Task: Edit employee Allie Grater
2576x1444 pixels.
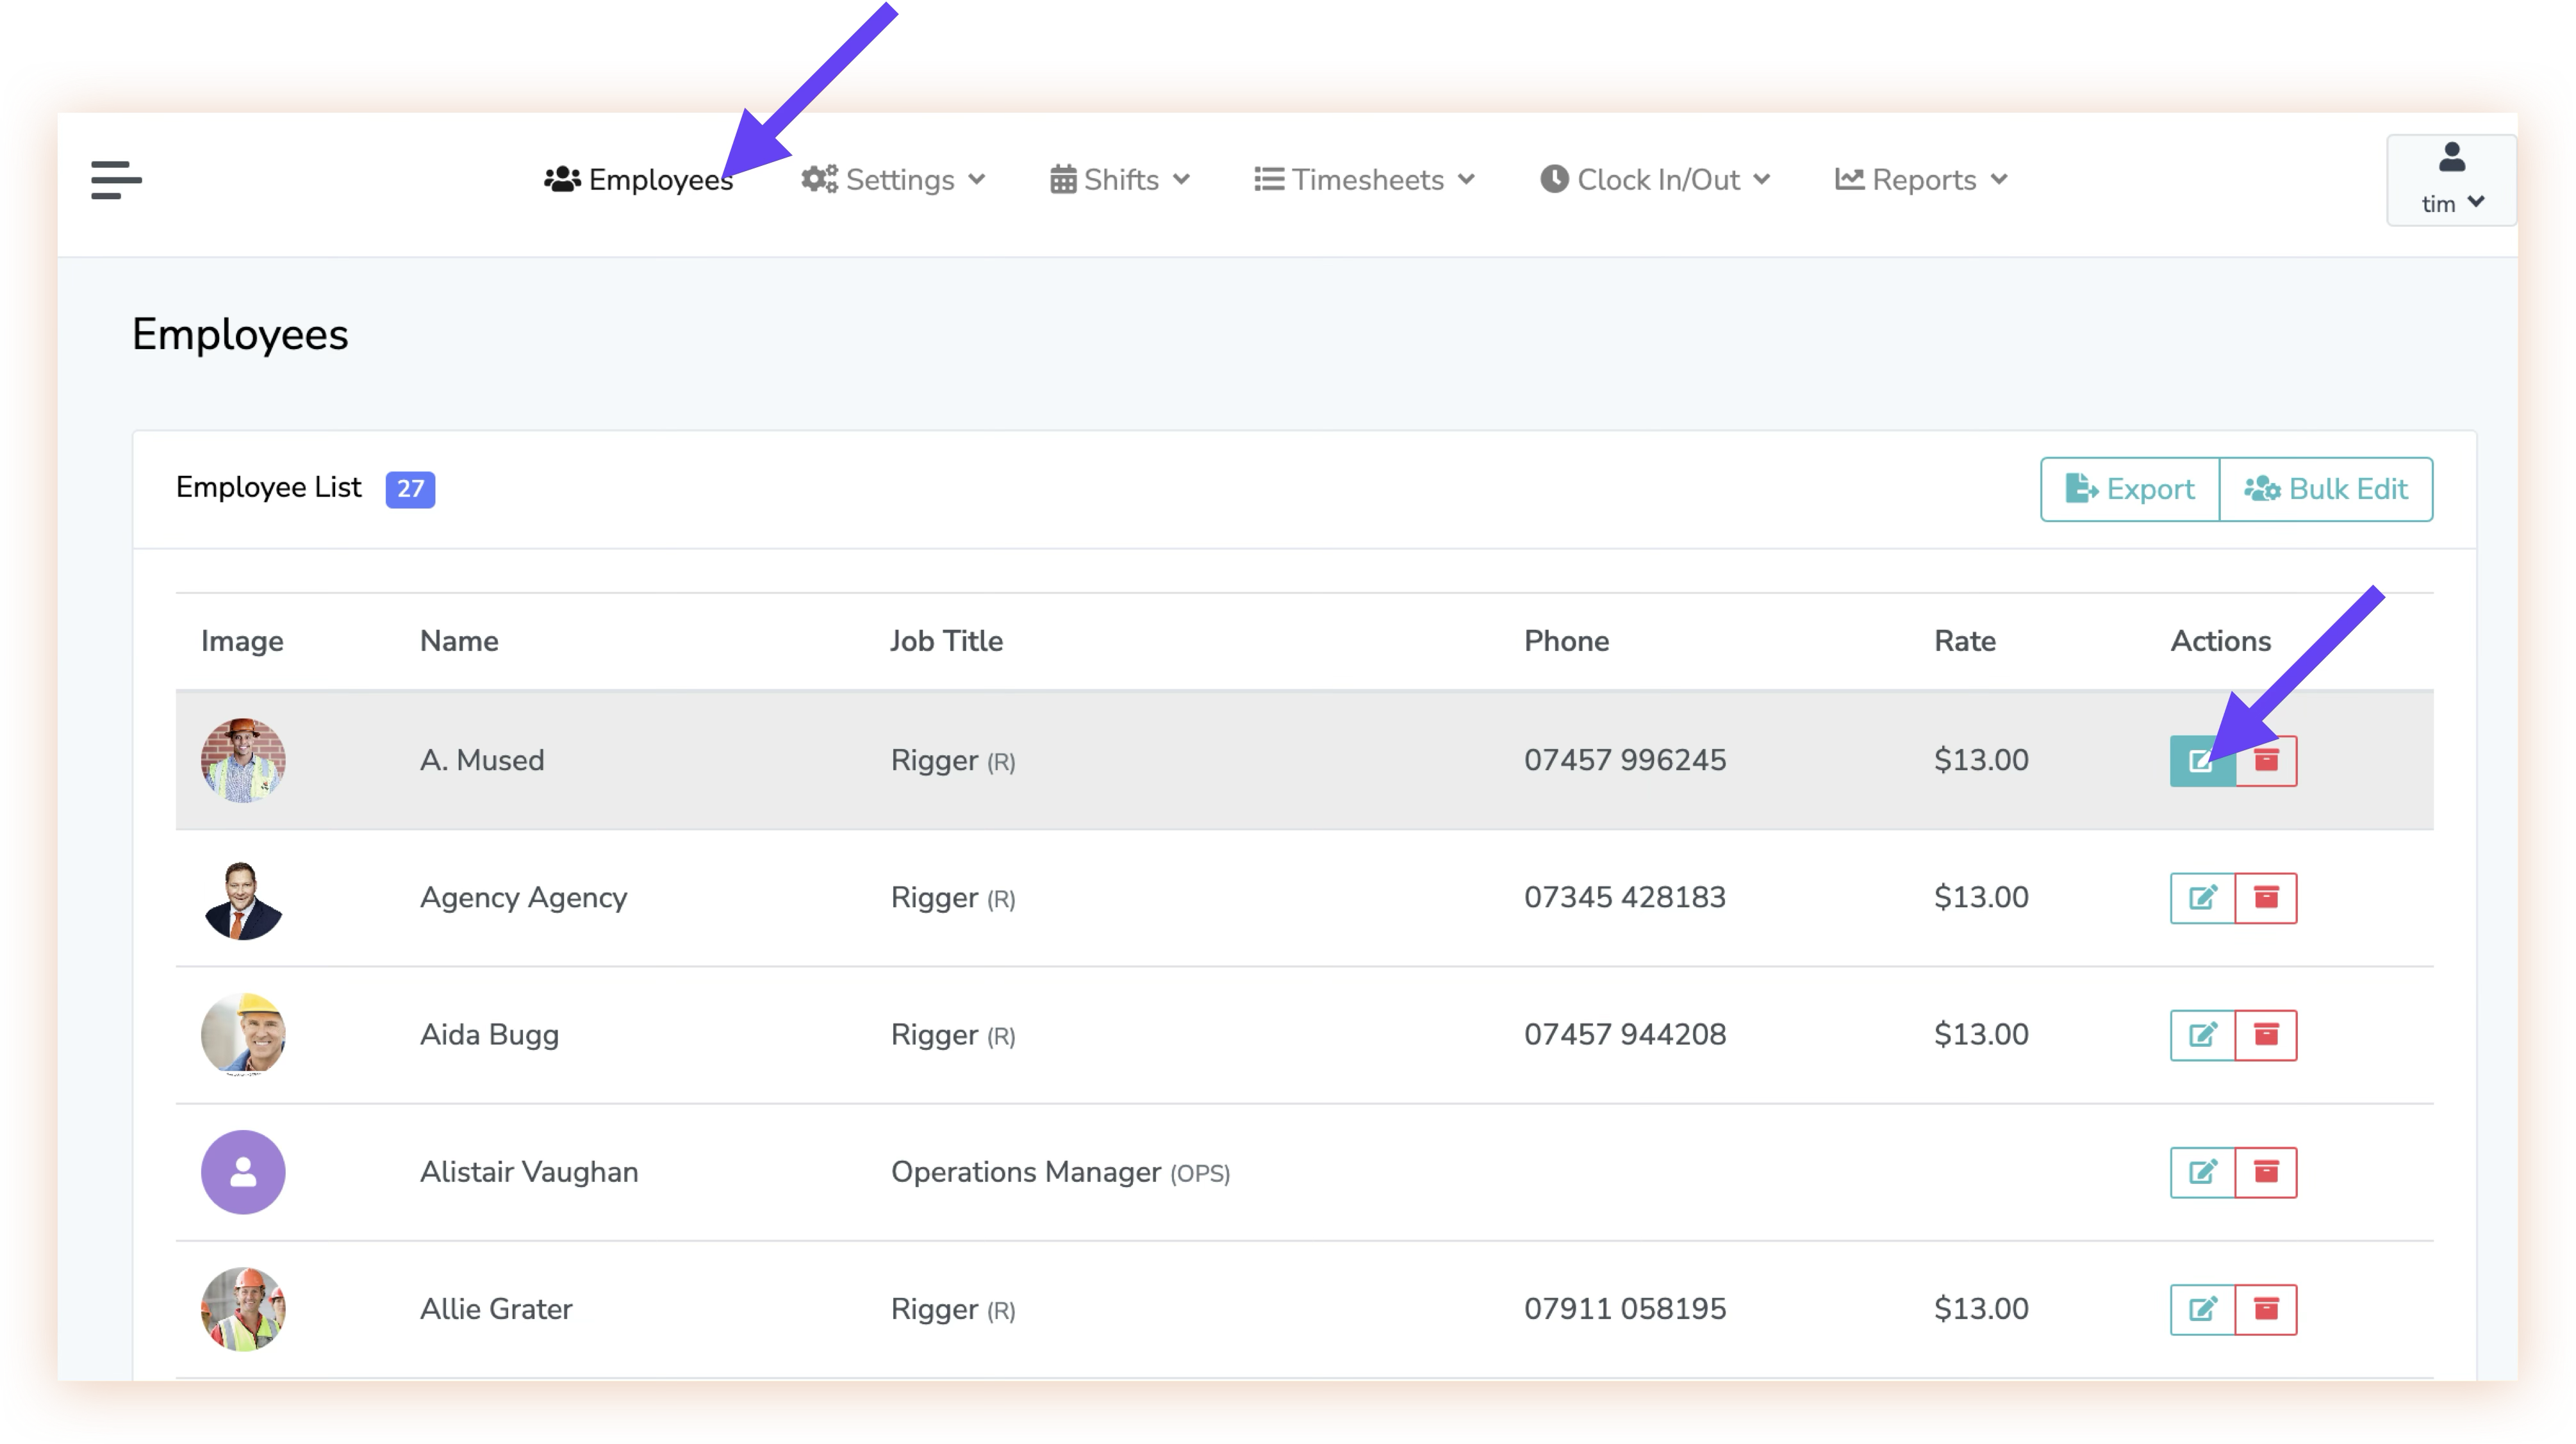Action: click(2202, 1309)
